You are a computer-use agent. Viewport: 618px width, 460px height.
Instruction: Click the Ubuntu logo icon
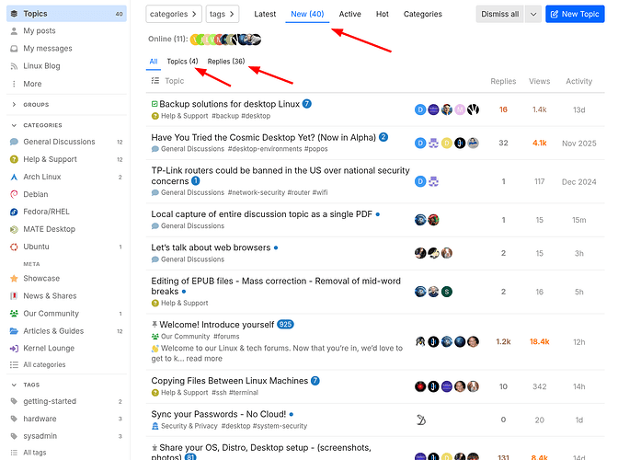[x=14, y=247]
